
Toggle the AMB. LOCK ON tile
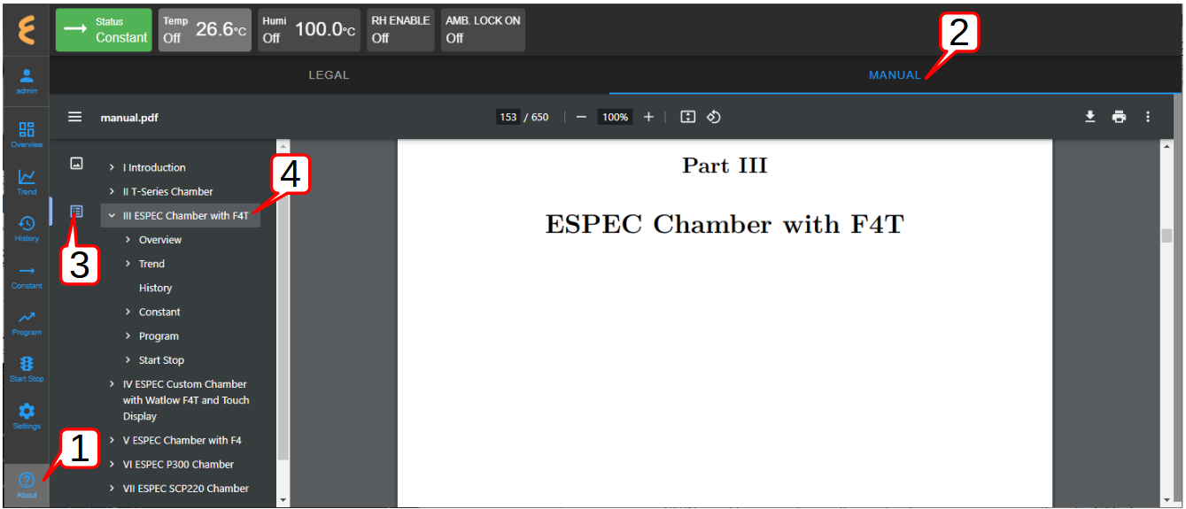(483, 30)
